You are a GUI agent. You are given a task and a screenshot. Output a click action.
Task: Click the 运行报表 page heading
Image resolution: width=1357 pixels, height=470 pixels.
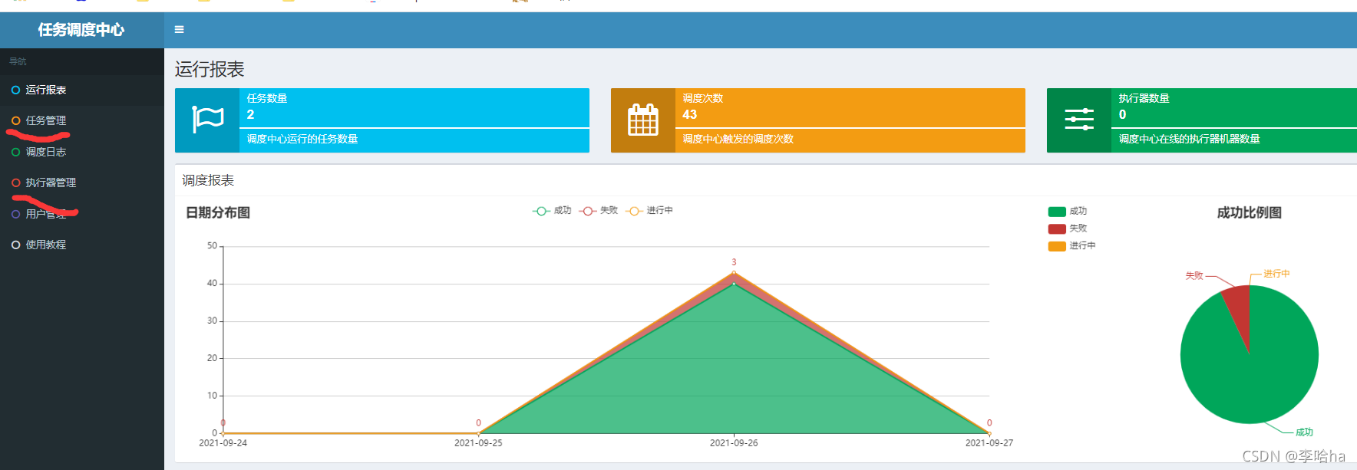[210, 69]
